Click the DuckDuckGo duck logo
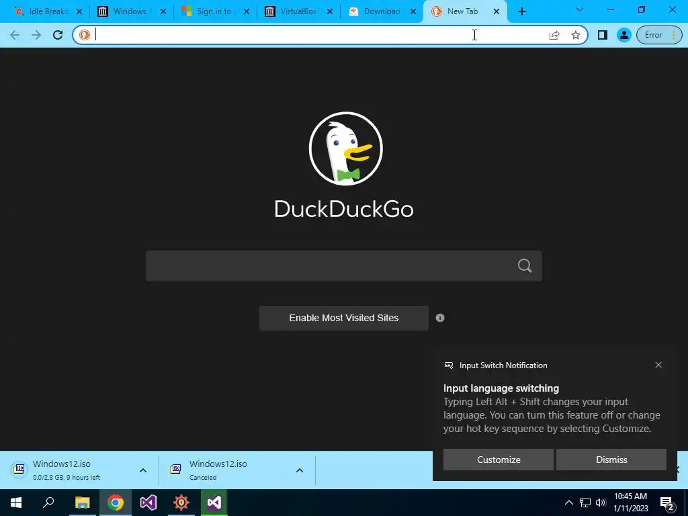Viewport: 688px width, 516px height. [x=345, y=148]
